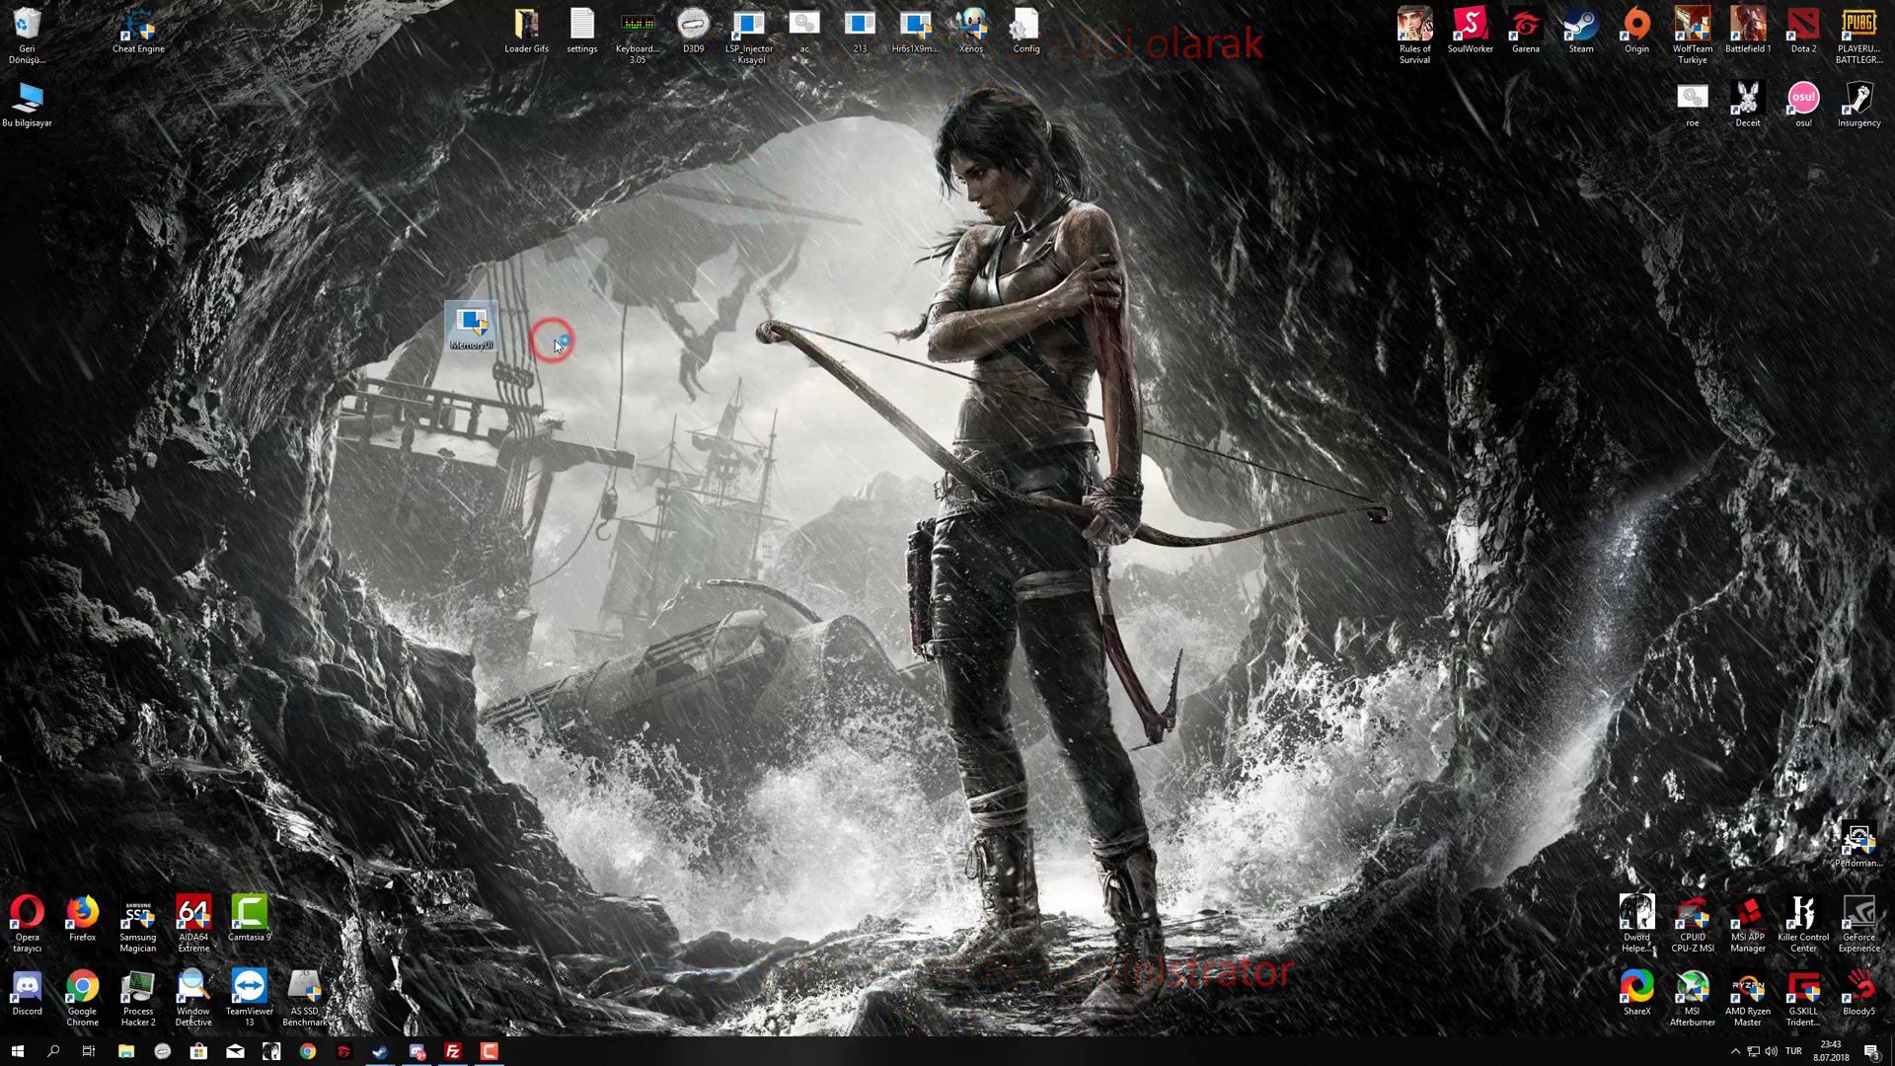The height and width of the screenshot is (1066, 1895).
Task: Open Task View on the taskbar
Action: coord(89,1051)
